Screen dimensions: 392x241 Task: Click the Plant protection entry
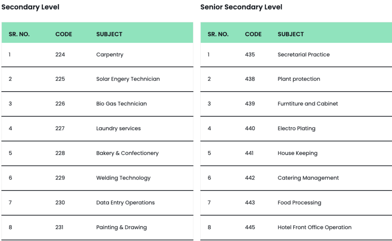(299, 79)
